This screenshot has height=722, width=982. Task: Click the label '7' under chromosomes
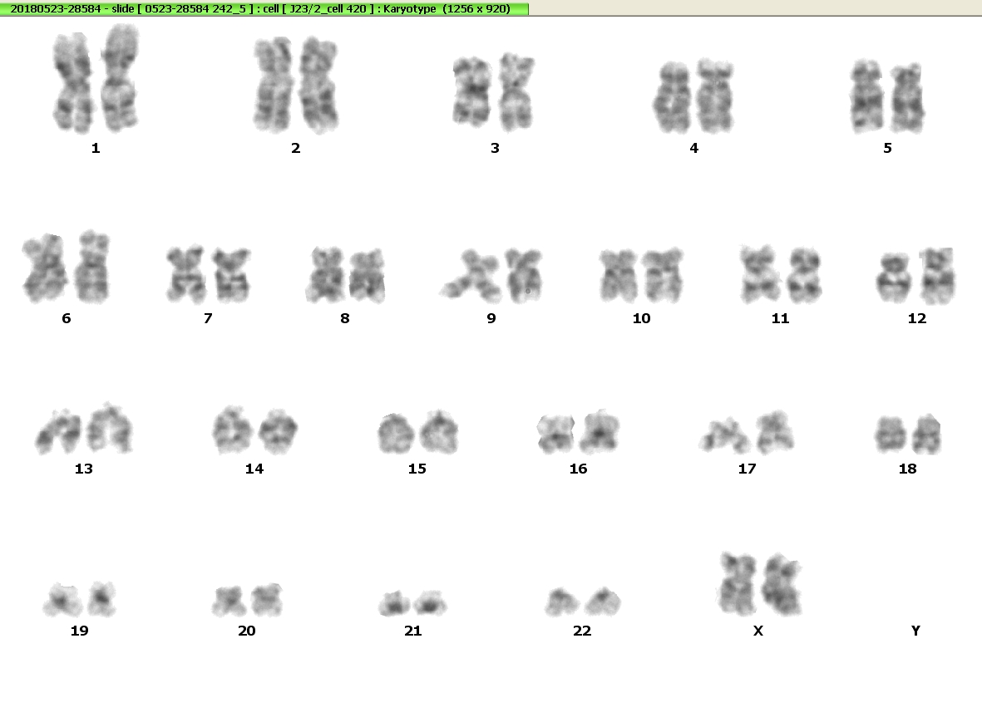coord(208,318)
